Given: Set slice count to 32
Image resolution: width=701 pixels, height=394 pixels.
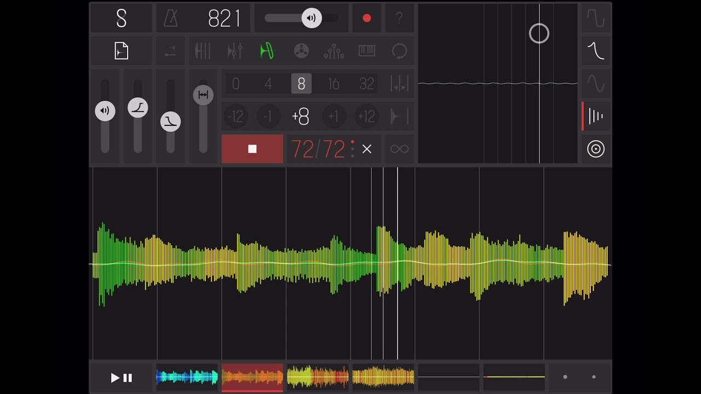Looking at the screenshot, I should tap(366, 84).
